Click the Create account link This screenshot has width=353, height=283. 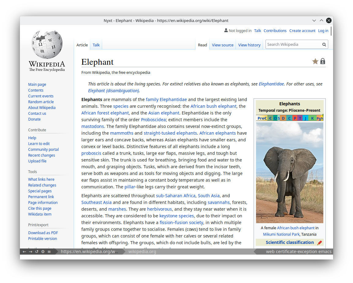(302, 31)
